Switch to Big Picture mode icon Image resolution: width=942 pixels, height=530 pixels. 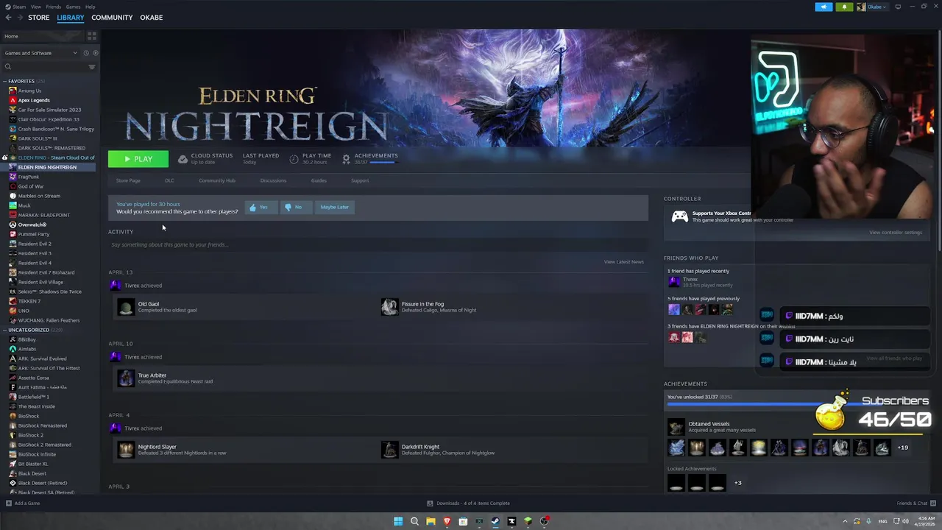(x=898, y=7)
